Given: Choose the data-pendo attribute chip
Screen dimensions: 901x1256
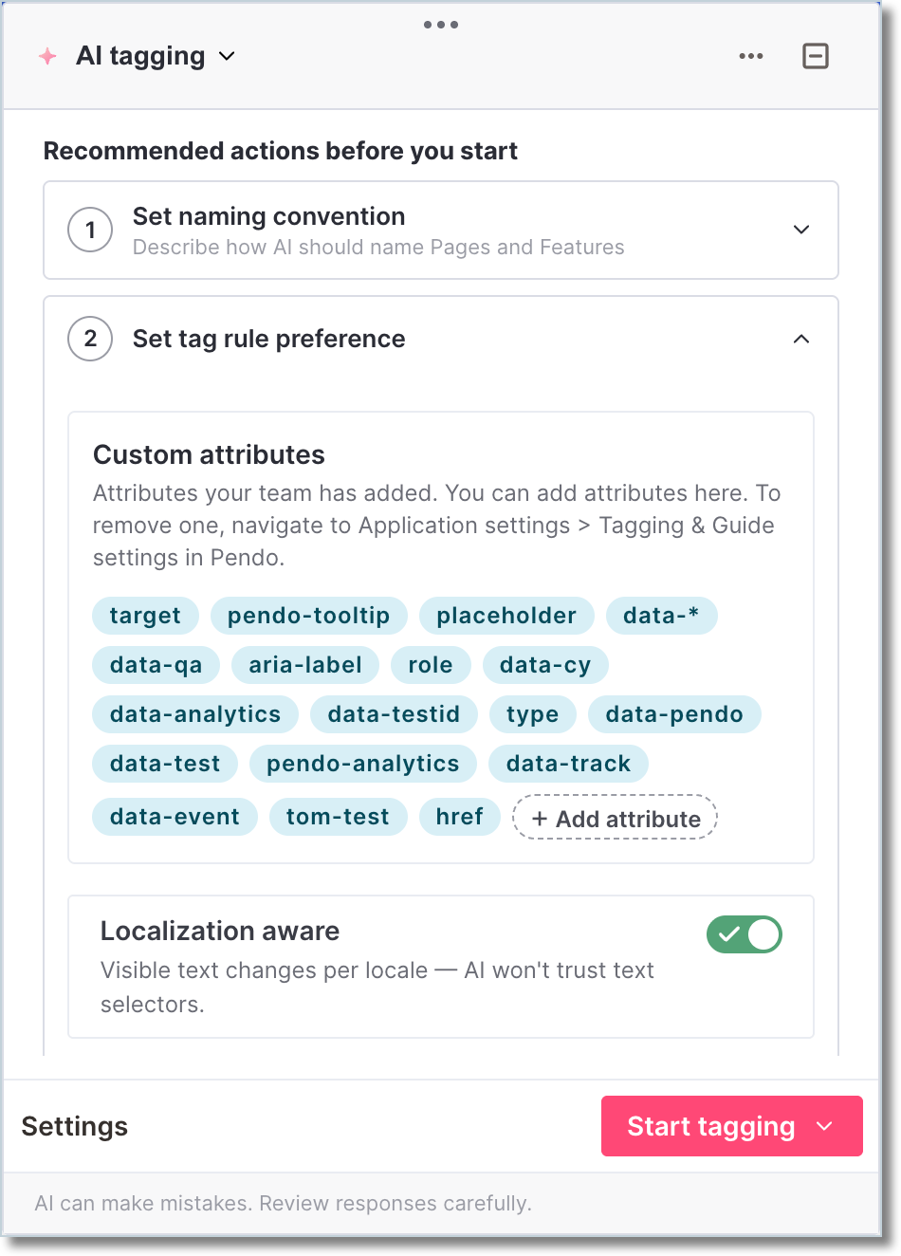Looking at the screenshot, I should coord(674,714).
